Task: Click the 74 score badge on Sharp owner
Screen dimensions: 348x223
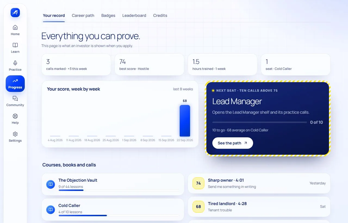Action: [x=198, y=183]
